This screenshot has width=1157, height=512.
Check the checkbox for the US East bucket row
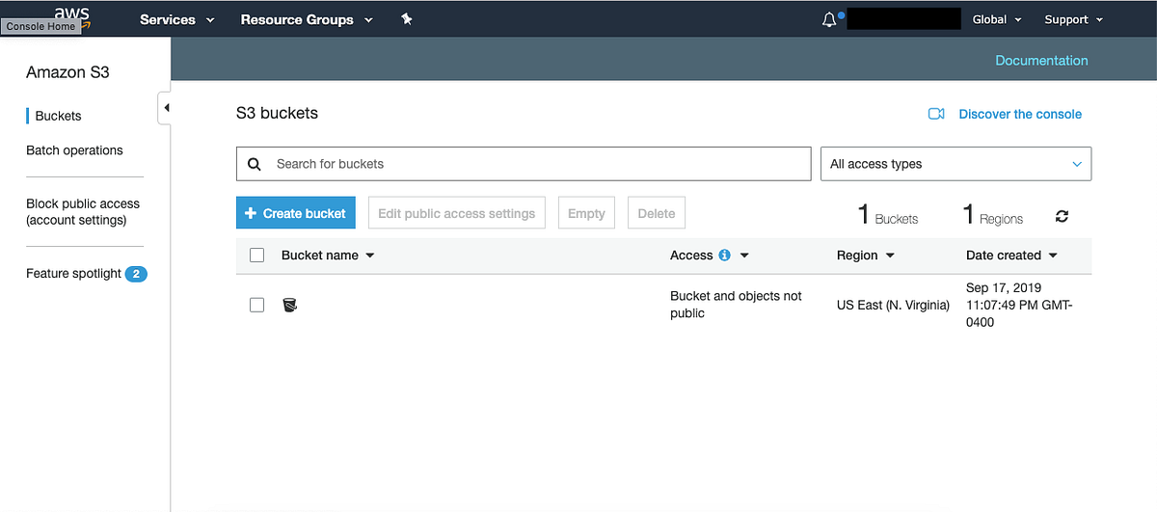[x=256, y=305]
